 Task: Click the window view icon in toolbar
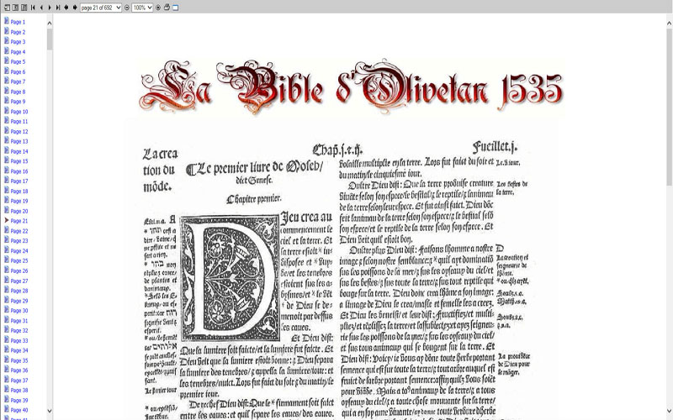click(x=176, y=8)
